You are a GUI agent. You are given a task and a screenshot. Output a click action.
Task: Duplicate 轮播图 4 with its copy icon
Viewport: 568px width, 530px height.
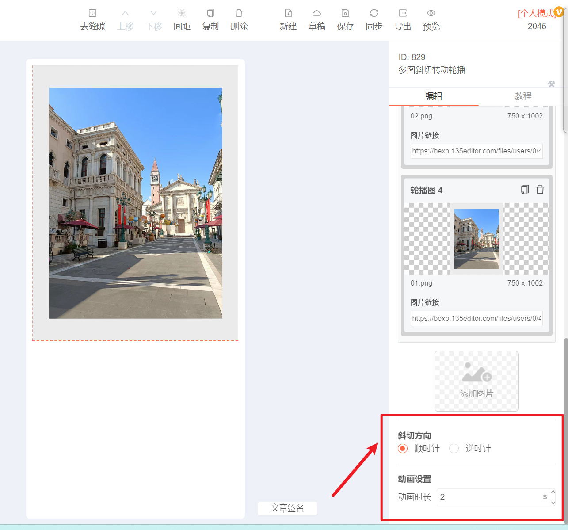point(525,190)
